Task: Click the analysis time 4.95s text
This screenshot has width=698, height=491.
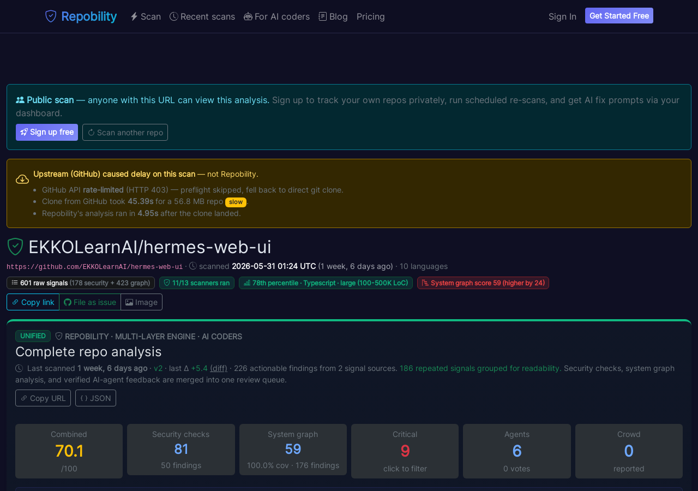Action: (x=148, y=213)
